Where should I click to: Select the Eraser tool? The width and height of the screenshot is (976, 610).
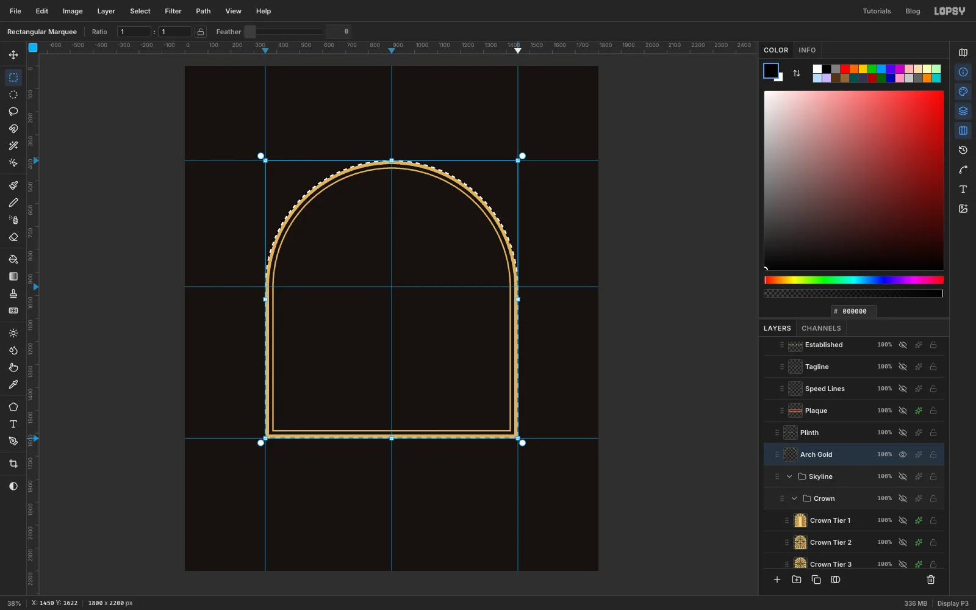(x=13, y=237)
